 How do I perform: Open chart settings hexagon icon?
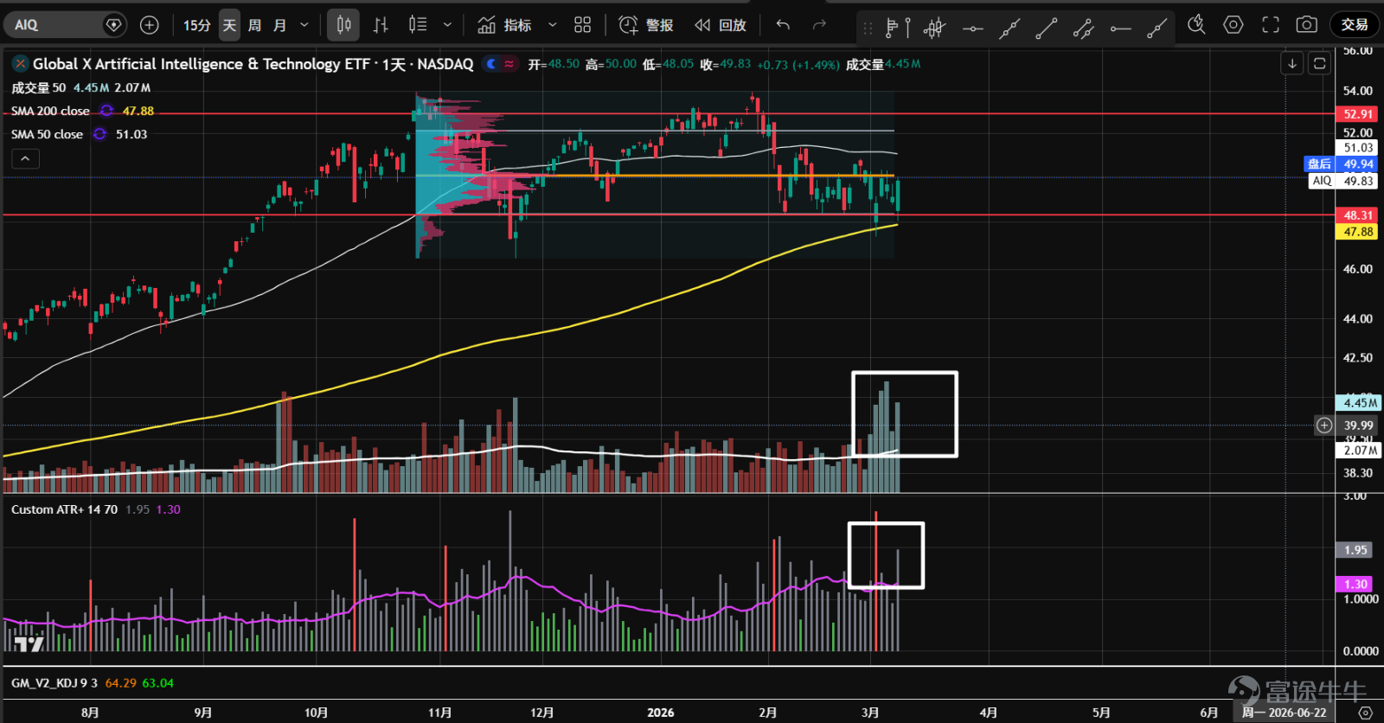(1233, 25)
